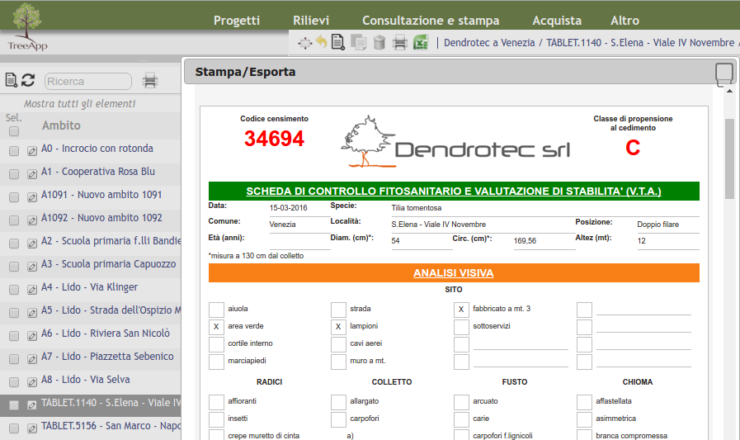The width and height of the screenshot is (740, 440).
Task: Open the Consultazione e stampa menu
Action: coord(431,21)
